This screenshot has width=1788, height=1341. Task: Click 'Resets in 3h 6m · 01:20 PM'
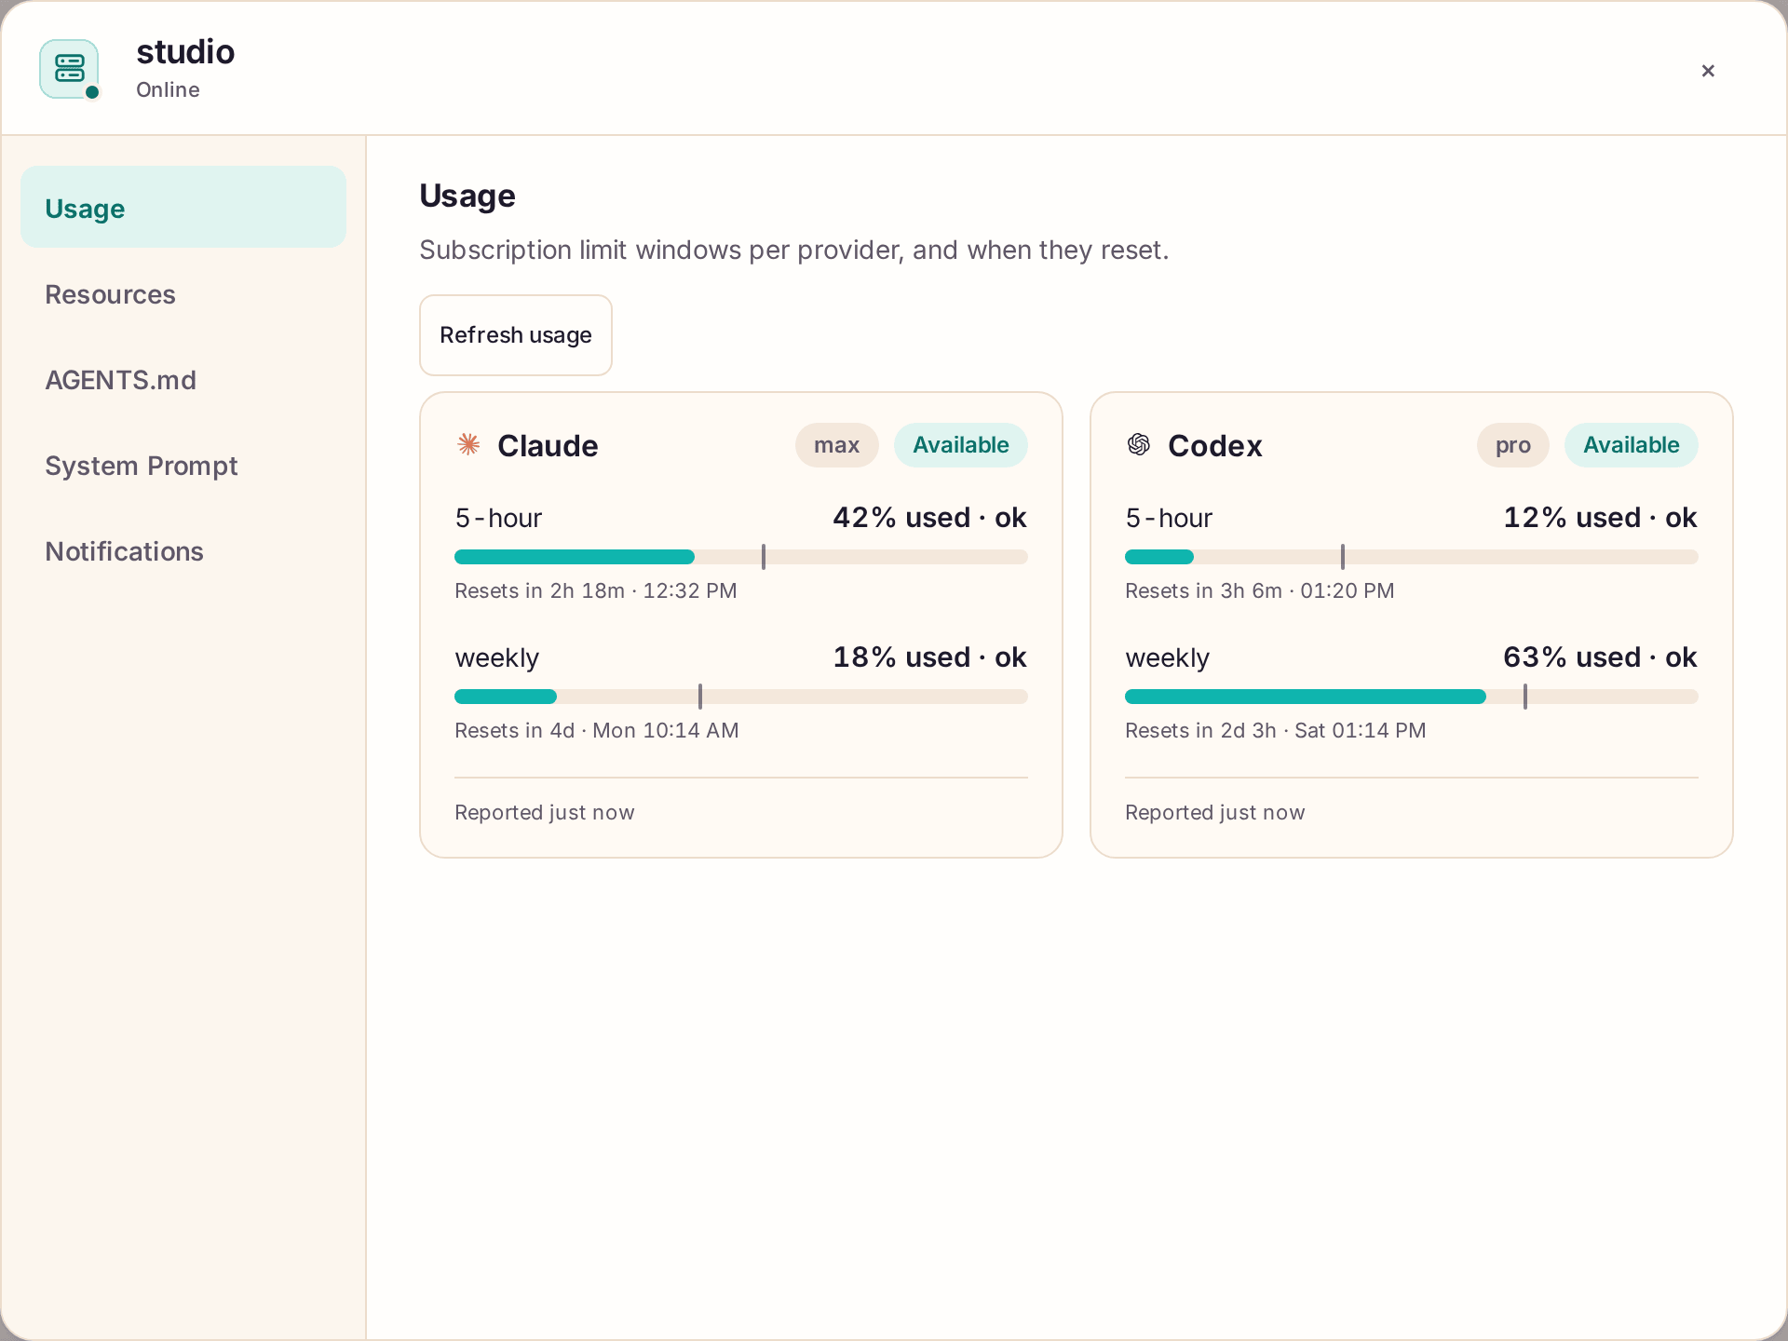coord(1260,590)
